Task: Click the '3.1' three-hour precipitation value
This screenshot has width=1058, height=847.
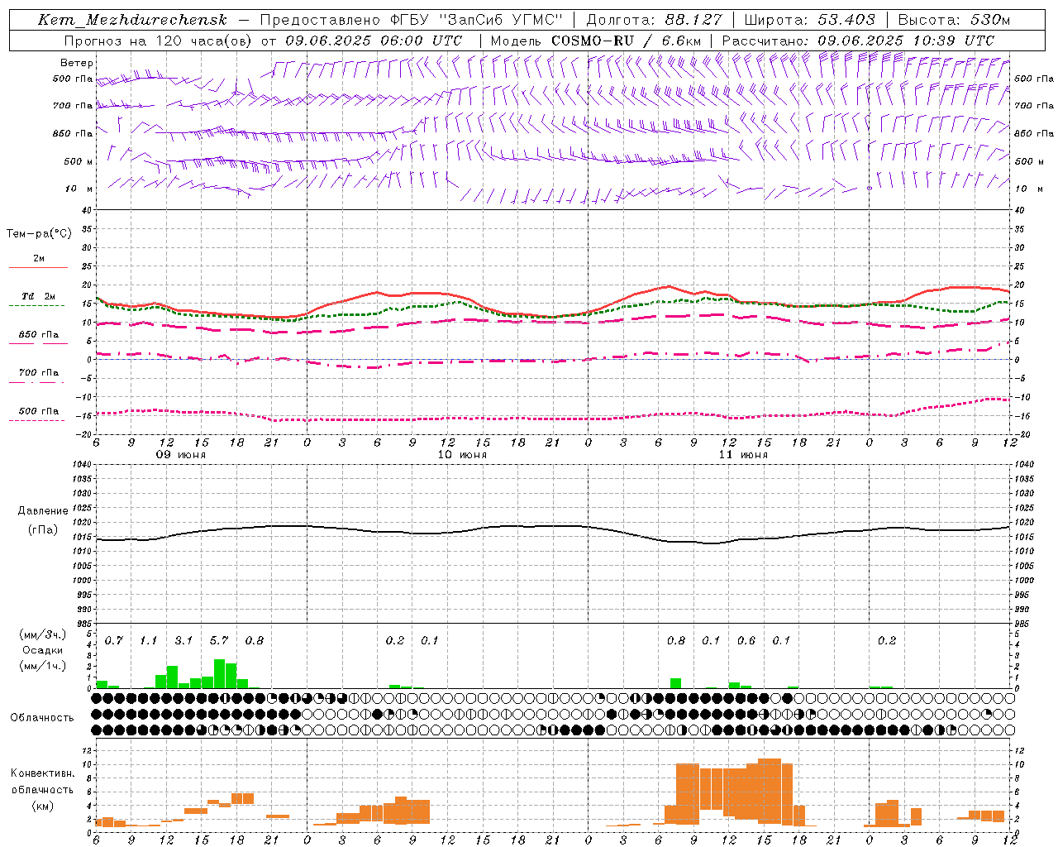Action: click(x=183, y=641)
